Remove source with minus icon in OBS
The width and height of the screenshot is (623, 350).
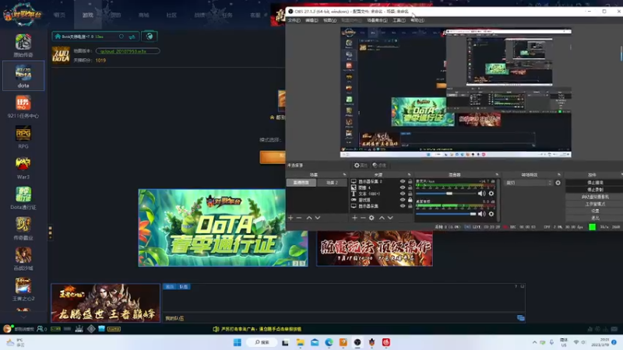coord(363,218)
